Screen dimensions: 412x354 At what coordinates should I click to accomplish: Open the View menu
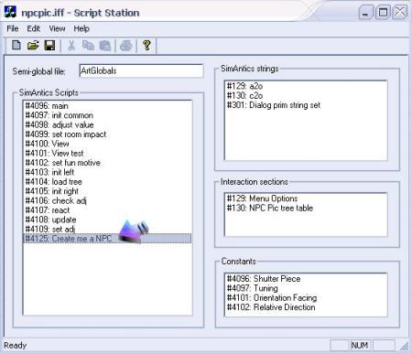pyautogui.click(x=57, y=28)
